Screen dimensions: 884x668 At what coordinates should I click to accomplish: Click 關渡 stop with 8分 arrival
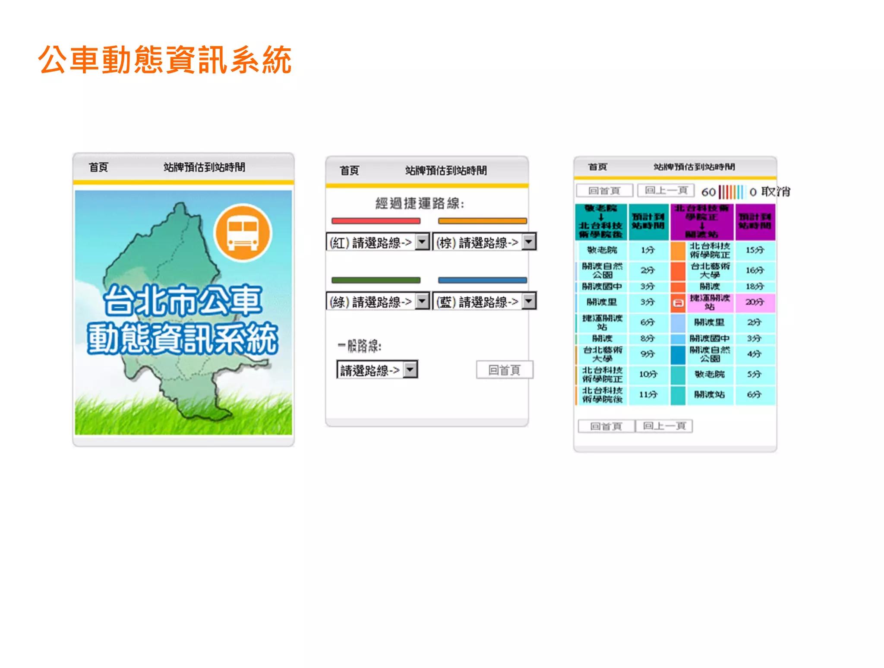coord(602,339)
